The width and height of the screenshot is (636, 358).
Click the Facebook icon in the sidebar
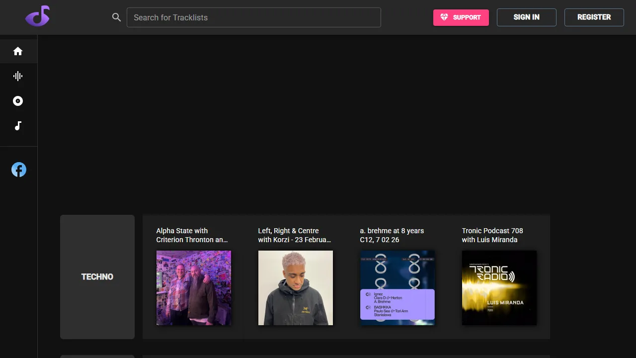(18, 170)
